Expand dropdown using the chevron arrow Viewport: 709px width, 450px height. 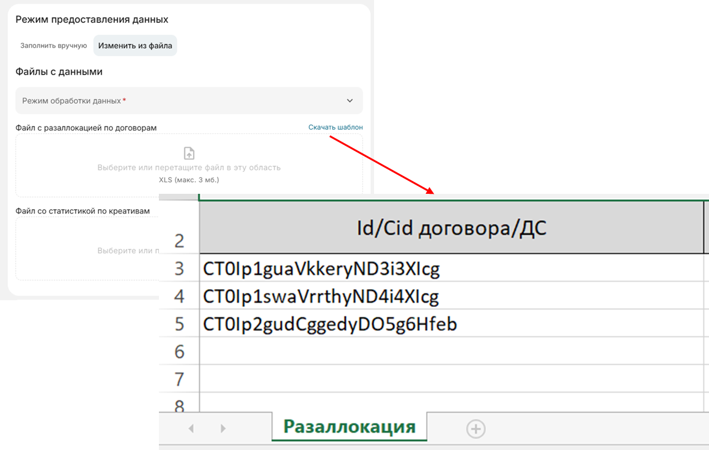pyautogui.click(x=350, y=101)
